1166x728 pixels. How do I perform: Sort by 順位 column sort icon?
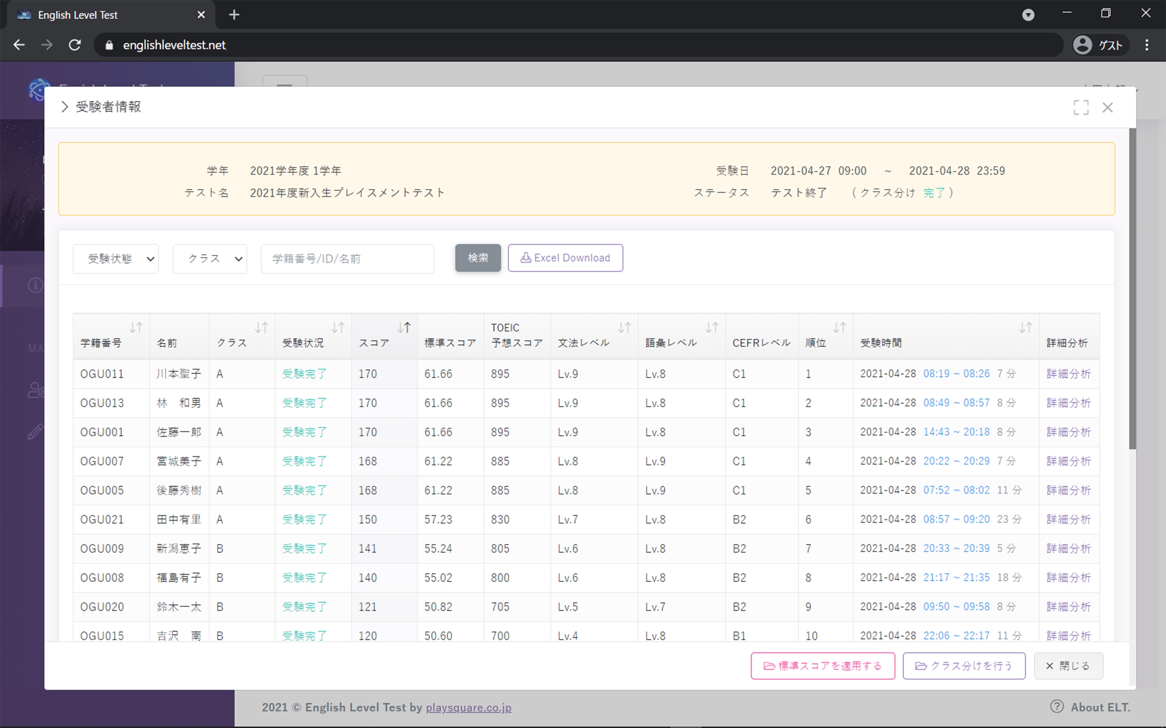(x=840, y=328)
